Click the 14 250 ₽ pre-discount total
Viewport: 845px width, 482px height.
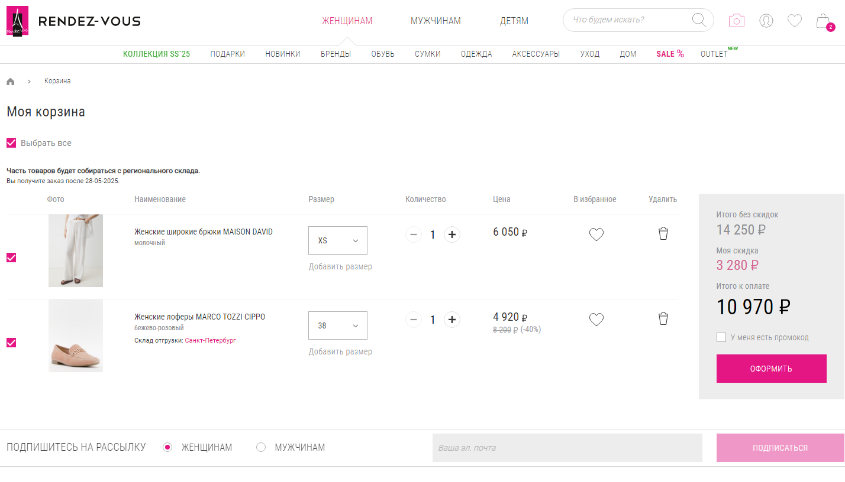(x=741, y=230)
